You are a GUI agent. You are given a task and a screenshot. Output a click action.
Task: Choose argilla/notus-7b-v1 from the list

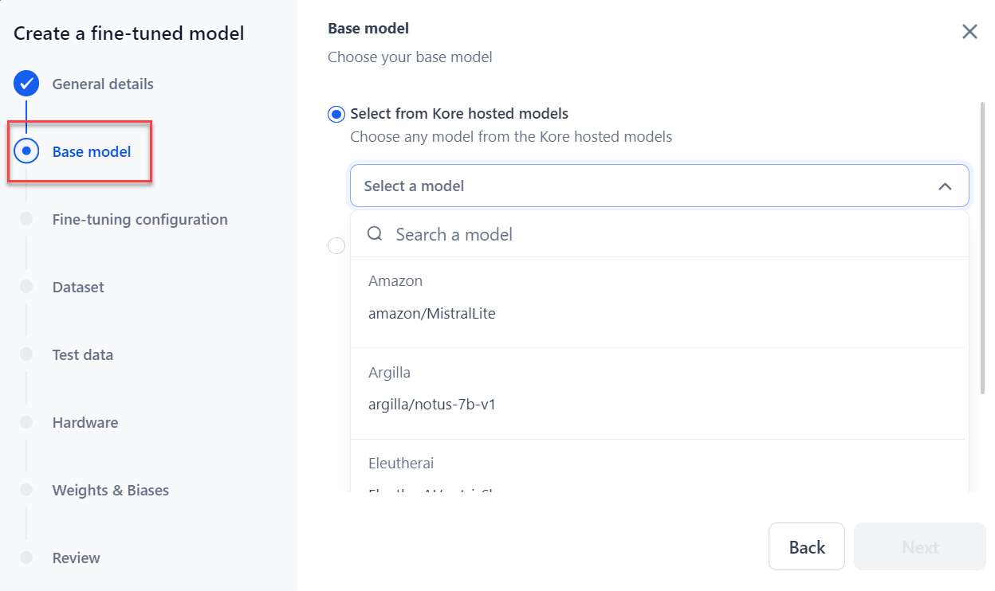pos(432,405)
